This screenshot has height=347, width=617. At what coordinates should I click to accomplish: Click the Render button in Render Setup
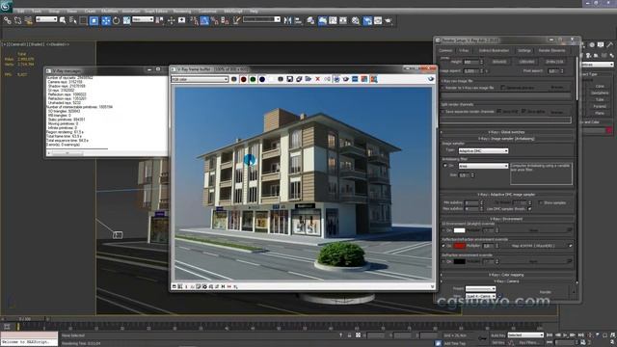click(x=546, y=292)
